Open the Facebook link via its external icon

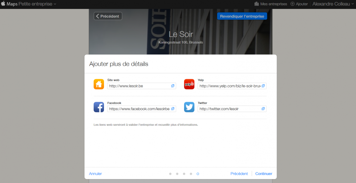pyautogui.click(x=173, y=109)
